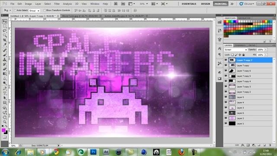Select the Path Selection tool
This screenshot has height=156, width=277.
pyautogui.click(x=5, y=97)
